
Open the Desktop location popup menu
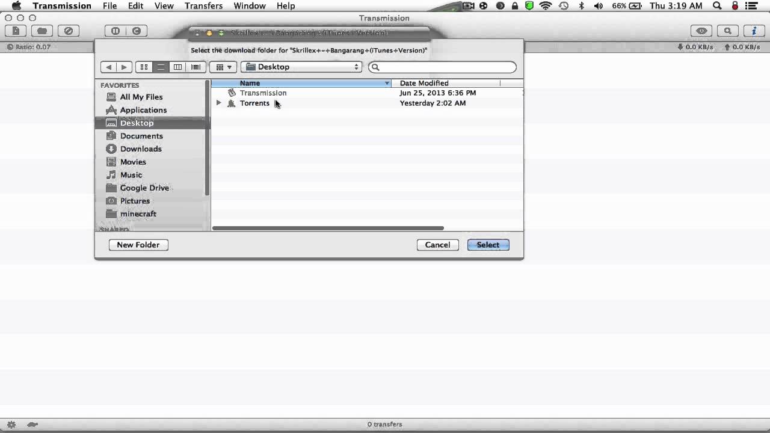(301, 67)
